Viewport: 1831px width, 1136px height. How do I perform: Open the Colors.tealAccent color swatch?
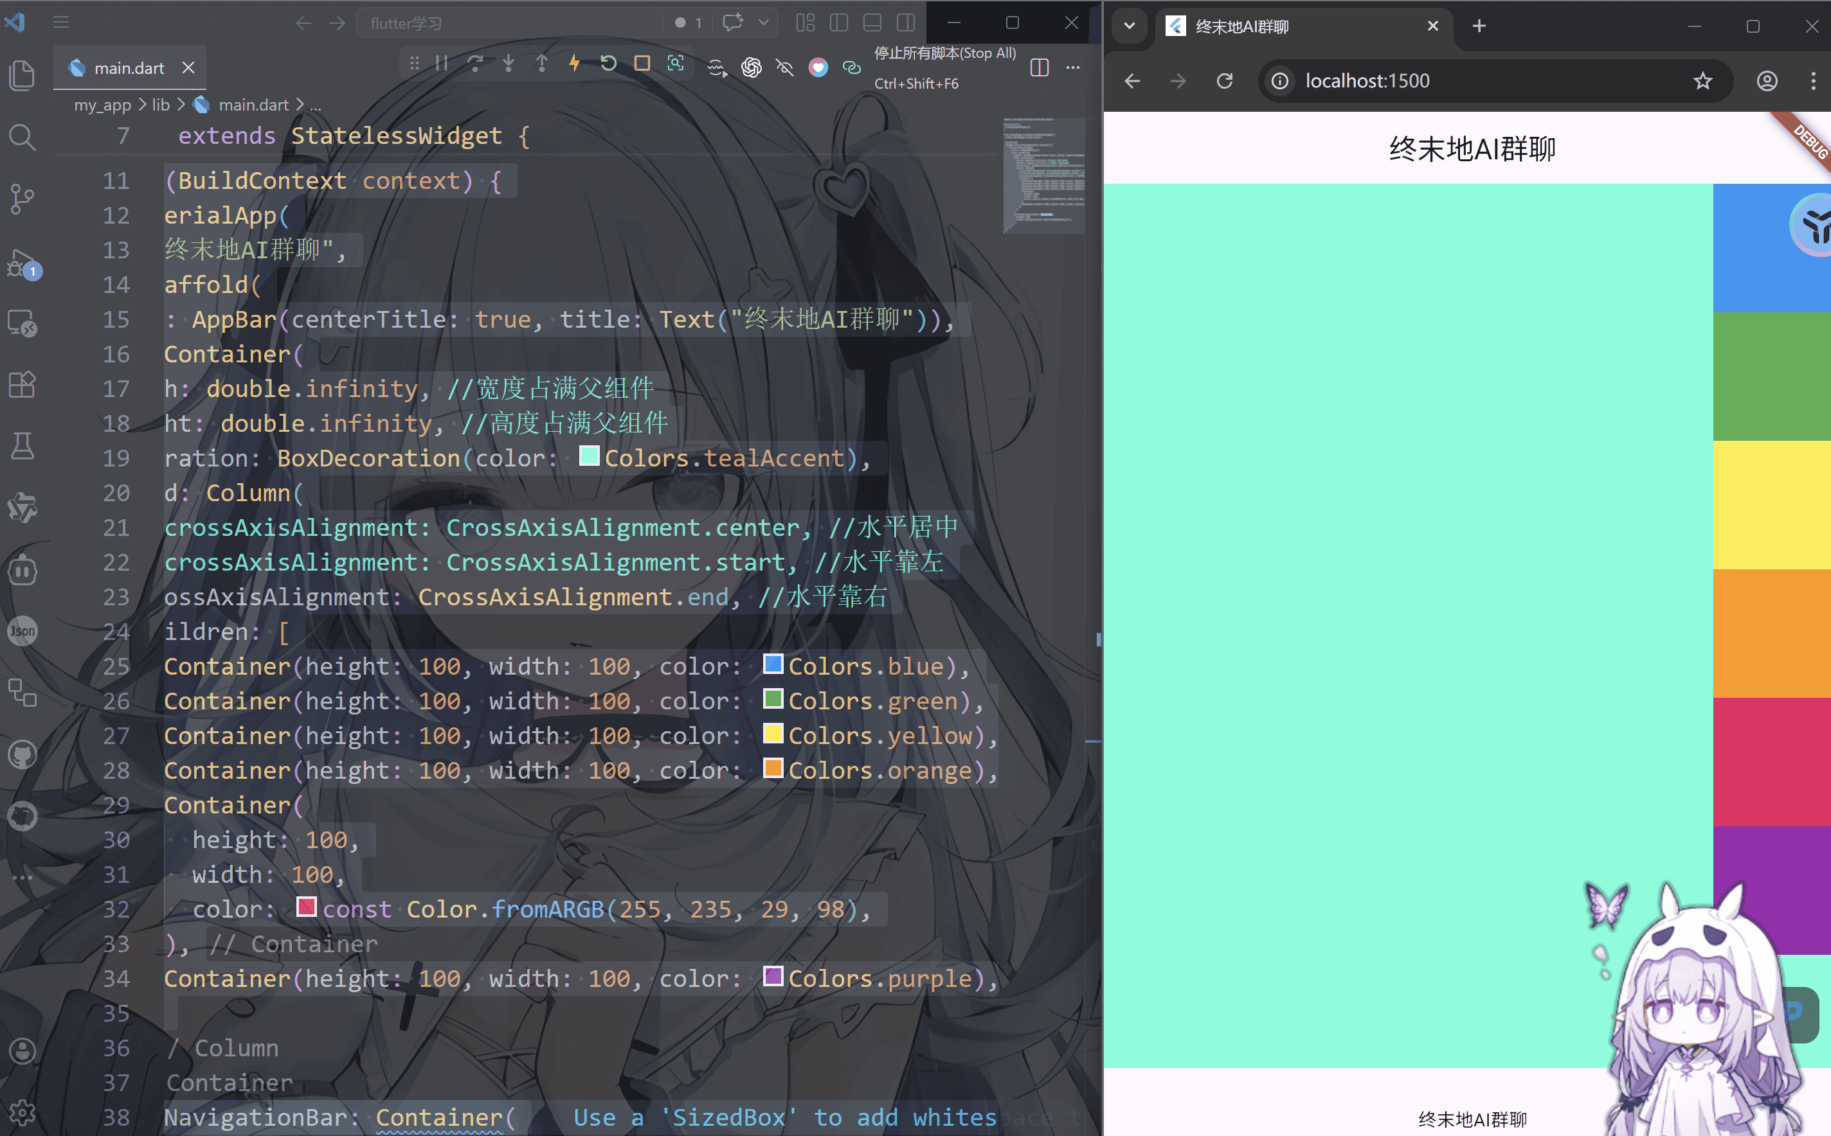(590, 456)
